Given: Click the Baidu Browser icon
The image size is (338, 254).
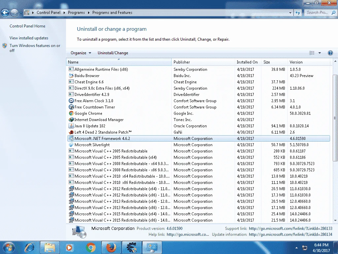Looking at the screenshot, I should click(x=71, y=76).
